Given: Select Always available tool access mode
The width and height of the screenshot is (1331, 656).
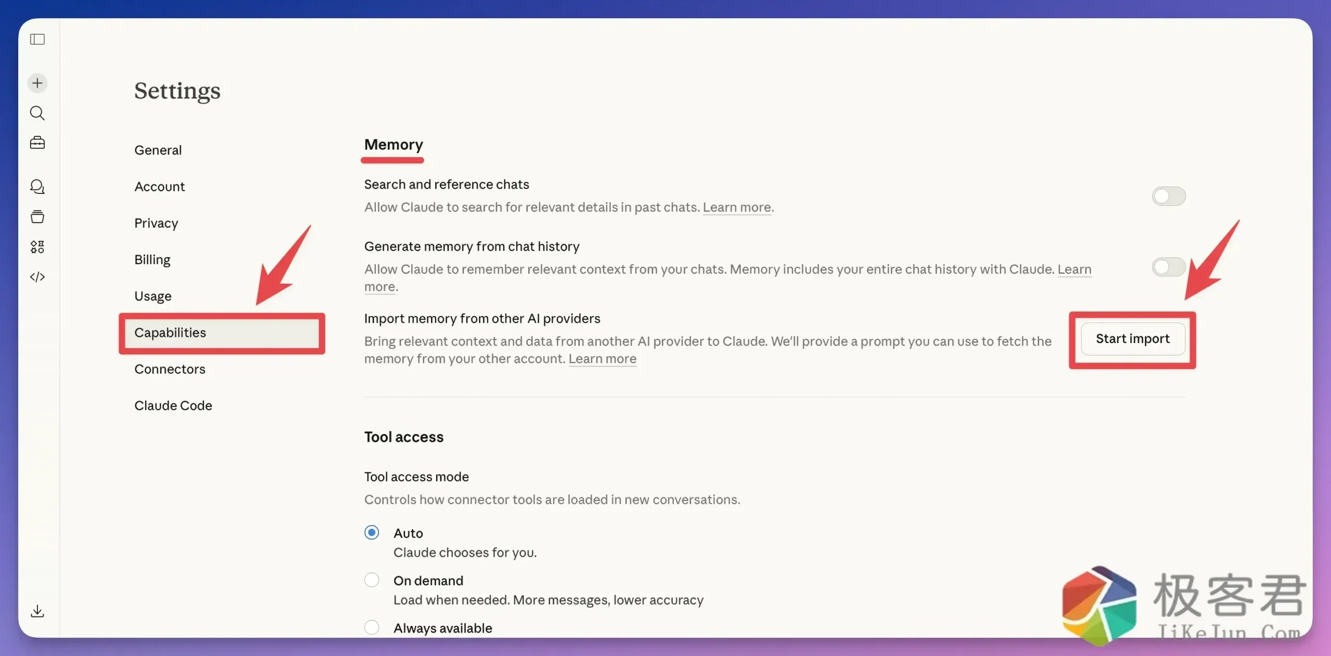Looking at the screenshot, I should (x=372, y=627).
